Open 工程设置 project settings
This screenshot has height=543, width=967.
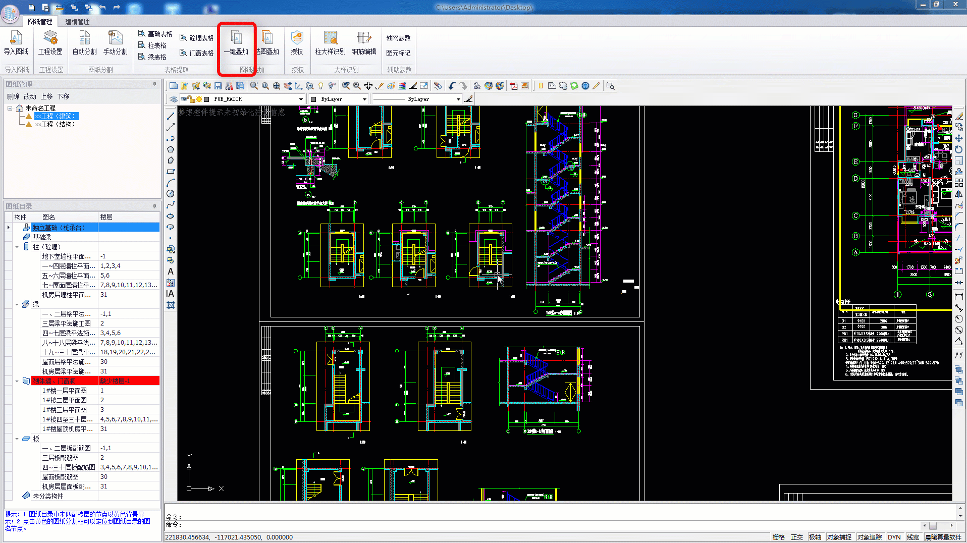point(50,42)
